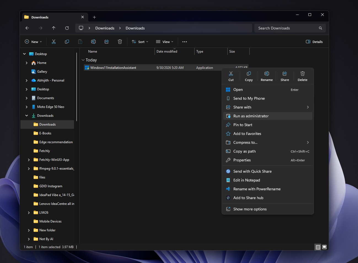This screenshot has width=358, height=263.
Task: Open the Sort dropdown
Action: pyautogui.click(x=140, y=42)
